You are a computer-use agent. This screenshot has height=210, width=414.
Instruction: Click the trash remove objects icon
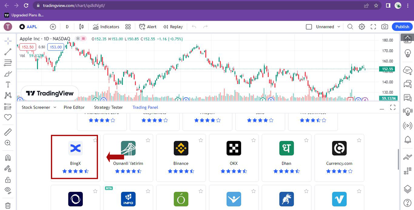tap(8, 205)
